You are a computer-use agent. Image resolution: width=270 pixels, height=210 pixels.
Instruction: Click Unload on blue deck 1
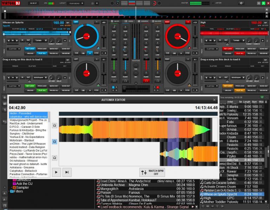point(30,54)
